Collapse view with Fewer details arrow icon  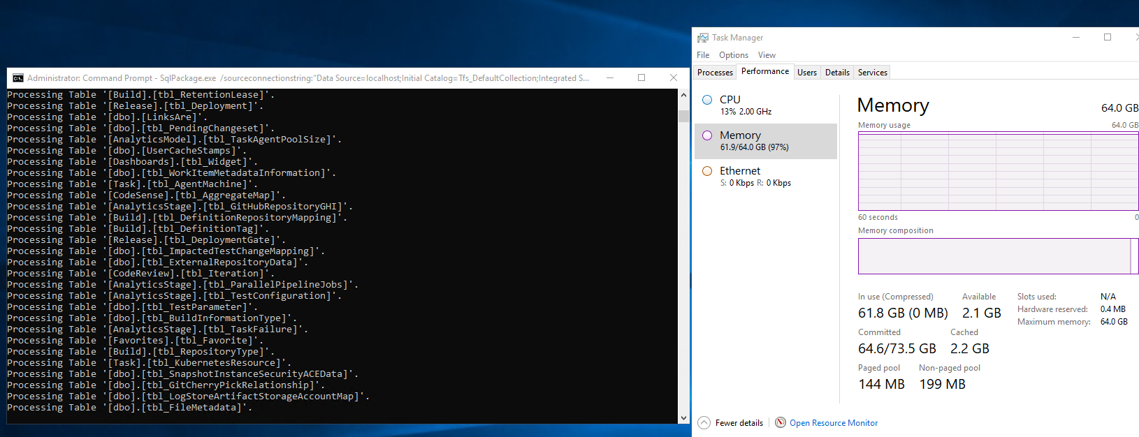point(704,422)
